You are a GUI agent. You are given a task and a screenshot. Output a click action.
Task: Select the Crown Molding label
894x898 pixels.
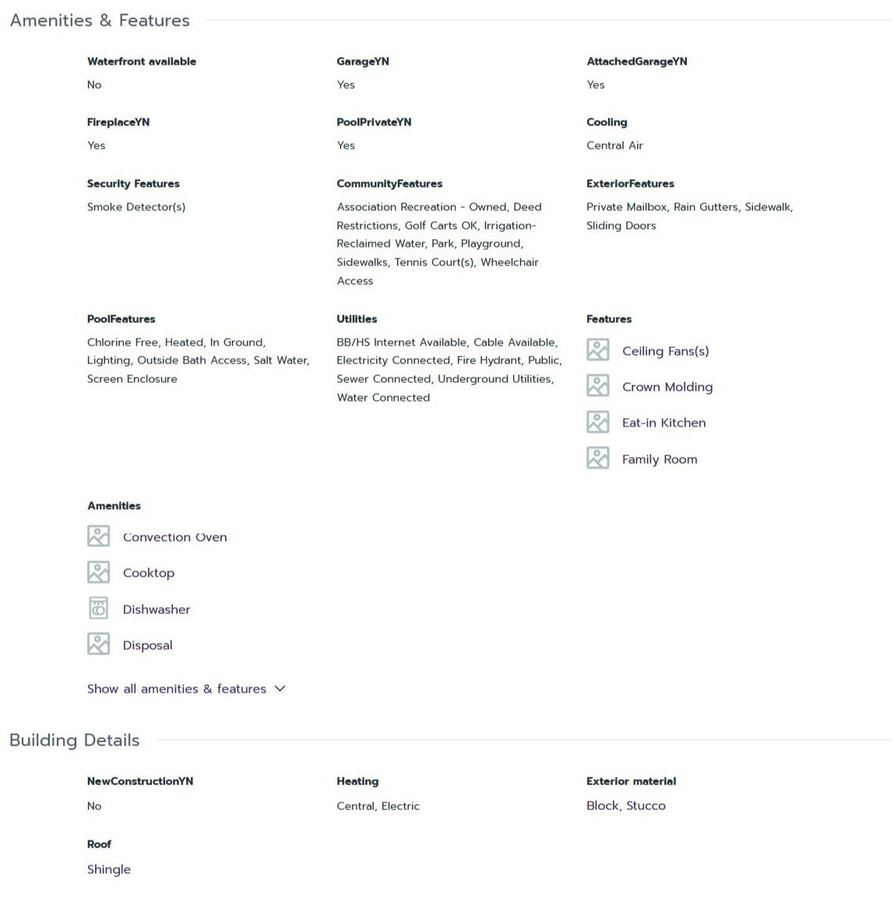[x=667, y=388]
